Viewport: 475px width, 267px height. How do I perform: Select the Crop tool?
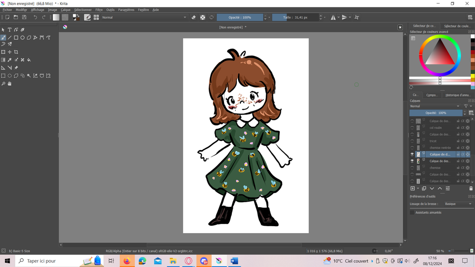click(x=16, y=52)
